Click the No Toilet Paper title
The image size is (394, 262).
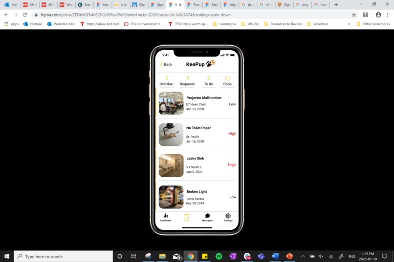[198, 128]
